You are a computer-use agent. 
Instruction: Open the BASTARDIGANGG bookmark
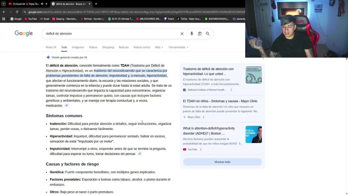coord(217,19)
